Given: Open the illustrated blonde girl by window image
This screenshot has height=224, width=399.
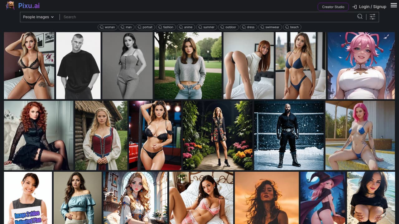Looking at the screenshot, I should [135, 198].
